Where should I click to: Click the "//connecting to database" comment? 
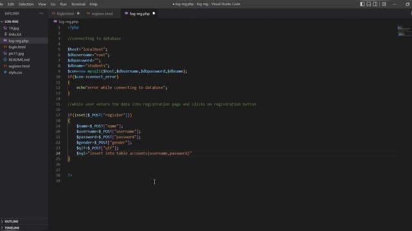pyautogui.click(x=94, y=38)
